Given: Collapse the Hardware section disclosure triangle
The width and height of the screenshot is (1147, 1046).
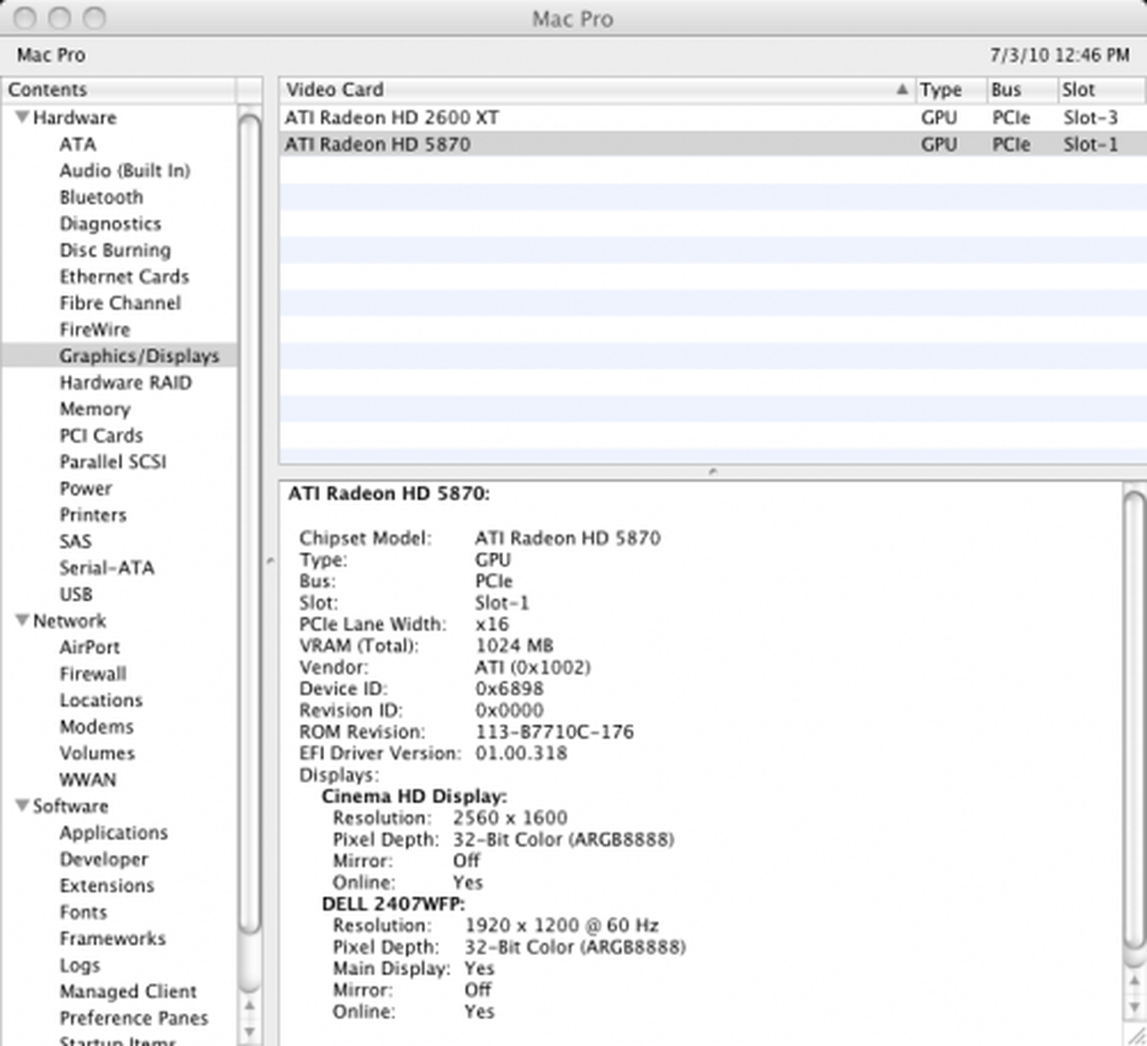Looking at the screenshot, I should click(24, 118).
